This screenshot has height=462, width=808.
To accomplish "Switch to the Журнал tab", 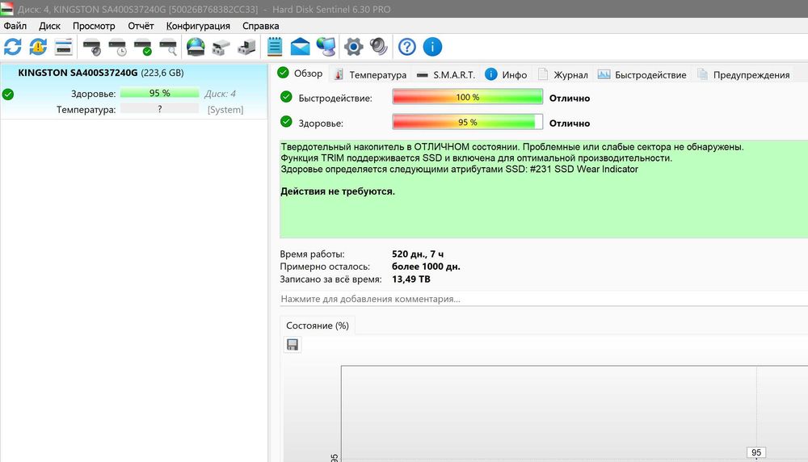I will pyautogui.click(x=562, y=74).
